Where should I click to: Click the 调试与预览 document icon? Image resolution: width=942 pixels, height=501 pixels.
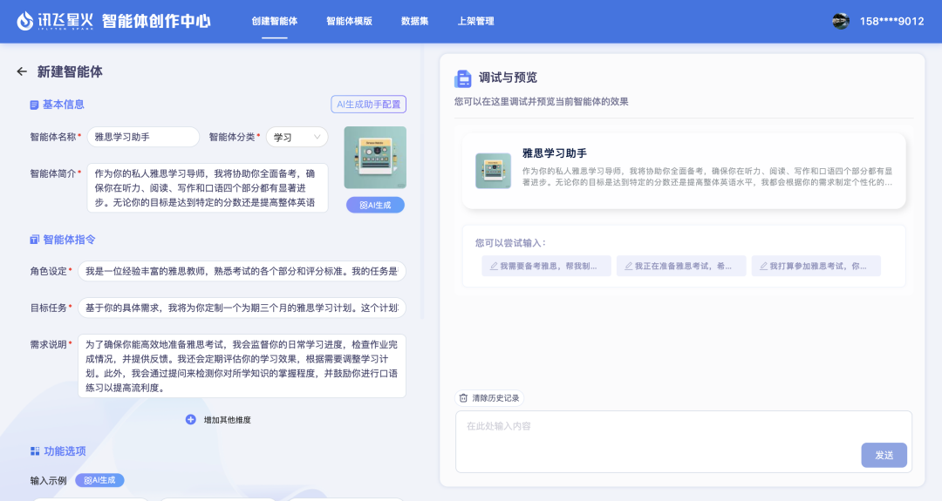463,78
